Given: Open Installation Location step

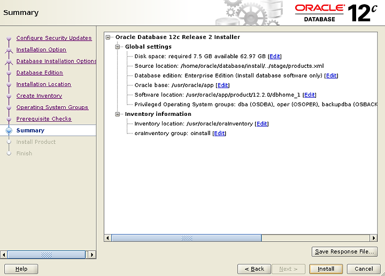Looking at the screenshot, I should point(44,84).
